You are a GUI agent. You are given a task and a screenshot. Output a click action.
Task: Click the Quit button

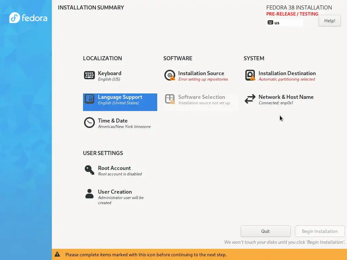click(265, 231)
